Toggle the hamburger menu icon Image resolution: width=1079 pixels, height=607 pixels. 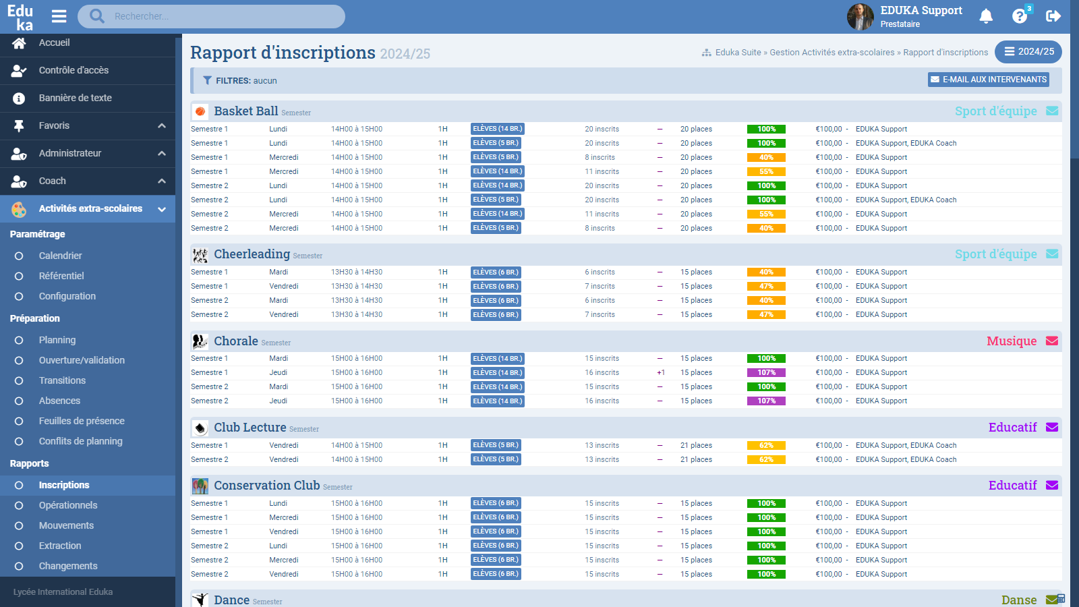coord(59,16)
